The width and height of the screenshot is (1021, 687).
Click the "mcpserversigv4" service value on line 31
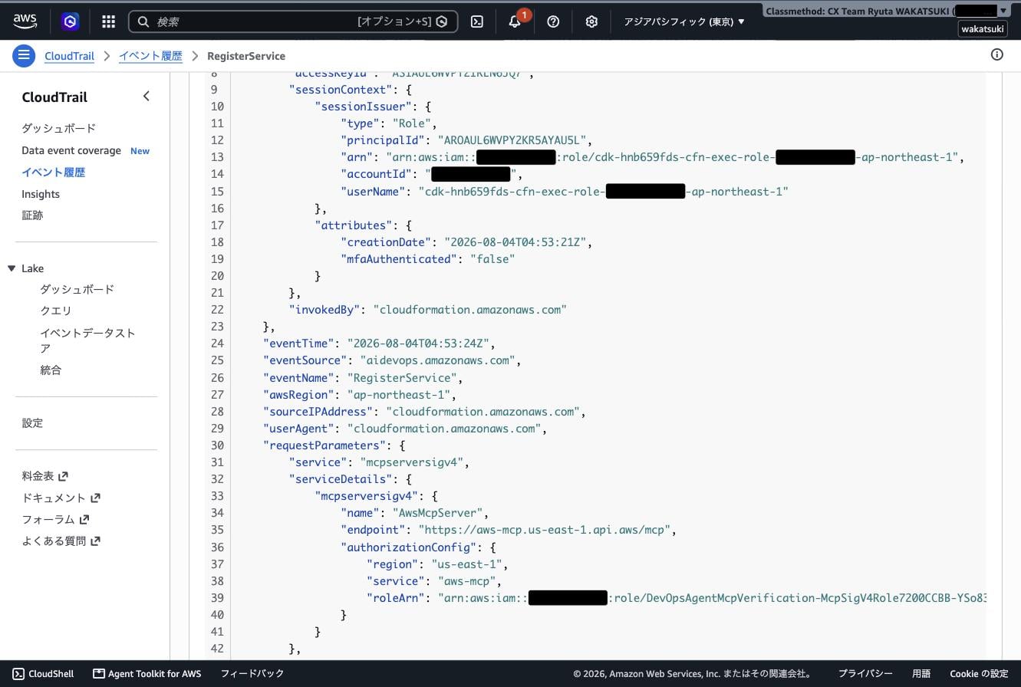point(412,462)
